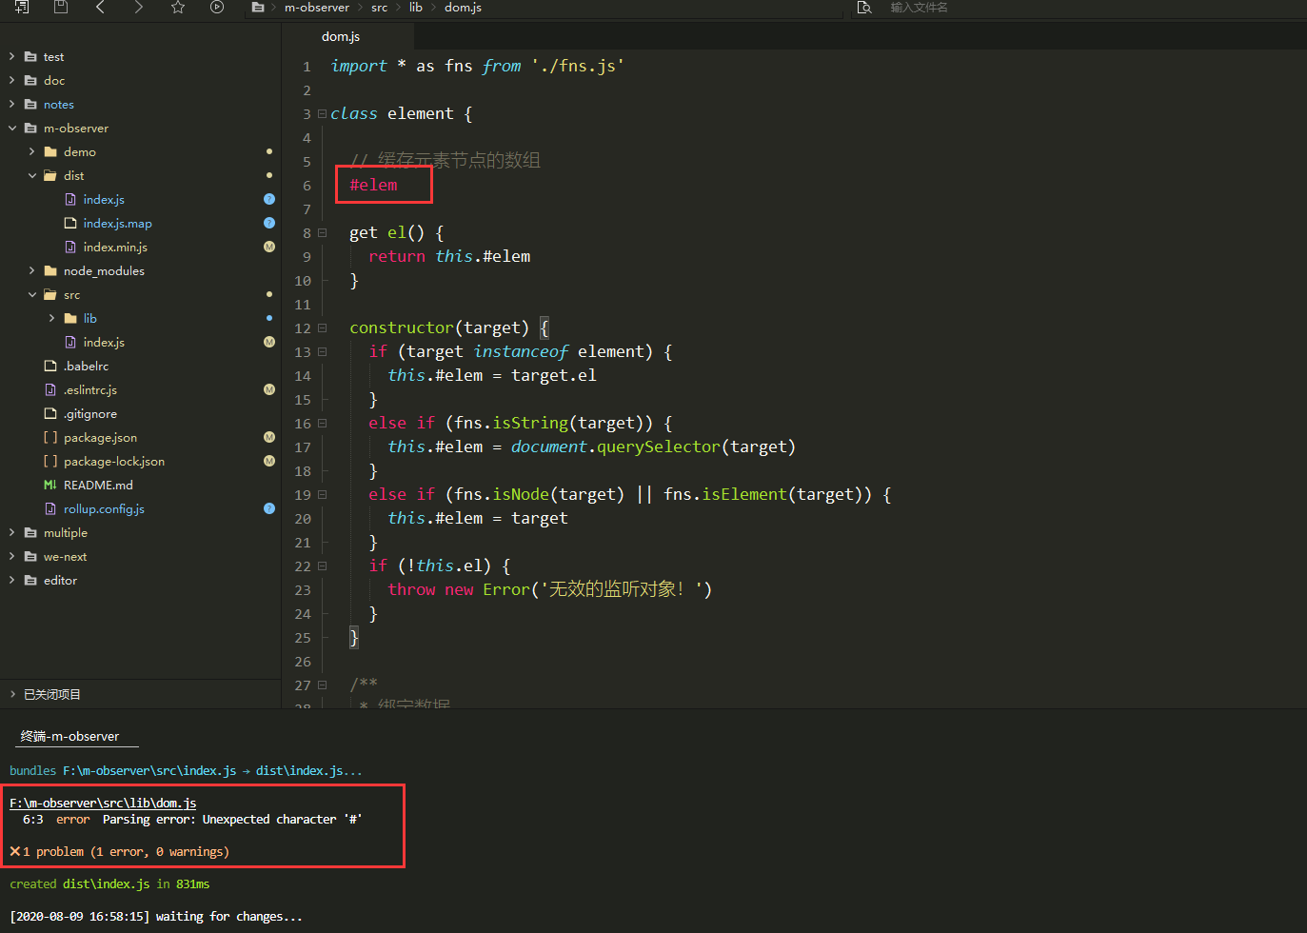Click the README.md markdown file icon
The width and height of the screenshot is (1307, 933).
pos(50,485)
